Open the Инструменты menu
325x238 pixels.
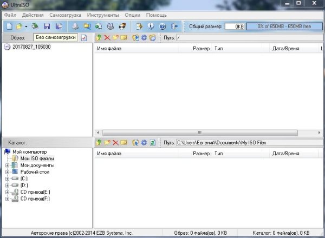(103, 15)
